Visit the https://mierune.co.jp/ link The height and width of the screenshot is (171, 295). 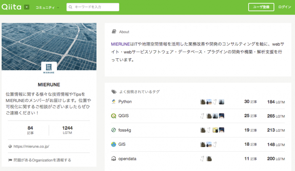31,147
